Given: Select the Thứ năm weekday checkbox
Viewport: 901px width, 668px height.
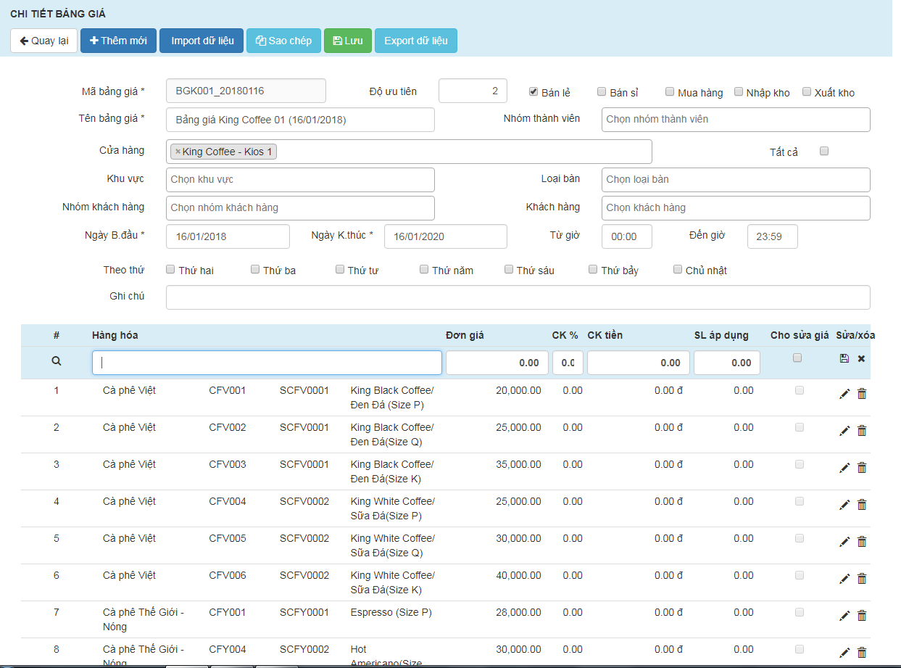Looking at the screenshot, I should click(424, 269).
